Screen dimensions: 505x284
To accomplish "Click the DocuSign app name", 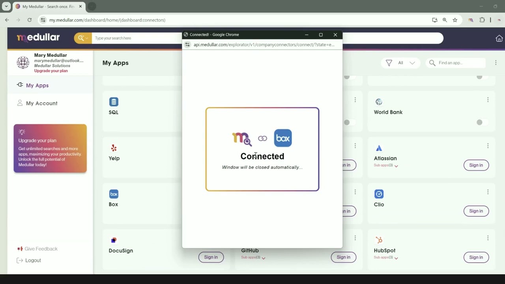I will (121, 251).
